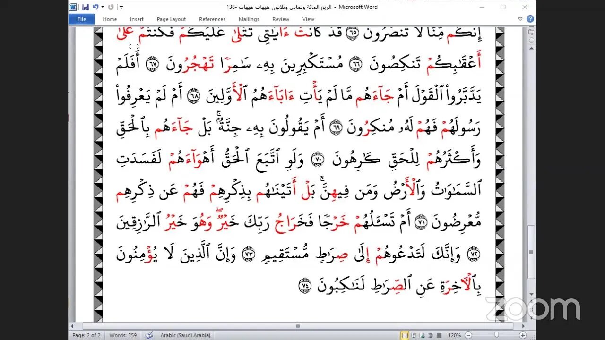Click the hand panning icon on right edge

(532, 40)
